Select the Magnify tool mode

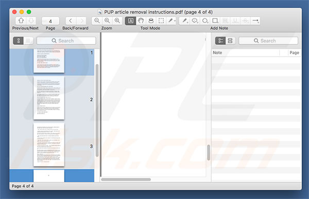151,21
